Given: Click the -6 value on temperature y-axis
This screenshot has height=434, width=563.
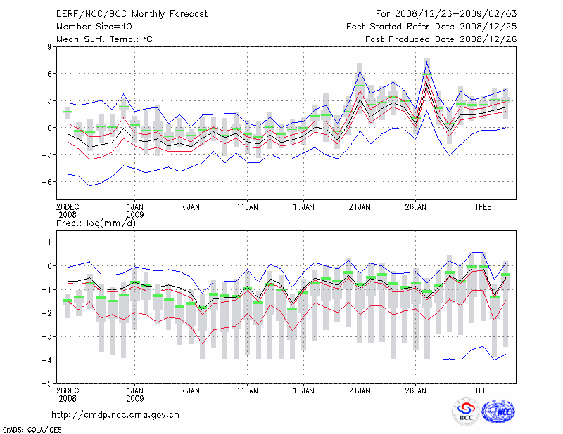Looking at the screenshot, I should 48,181.
